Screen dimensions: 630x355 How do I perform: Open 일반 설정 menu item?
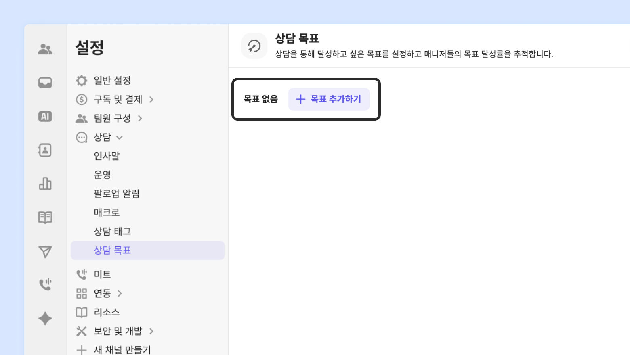pyautogui.click(x=112, y=80)
